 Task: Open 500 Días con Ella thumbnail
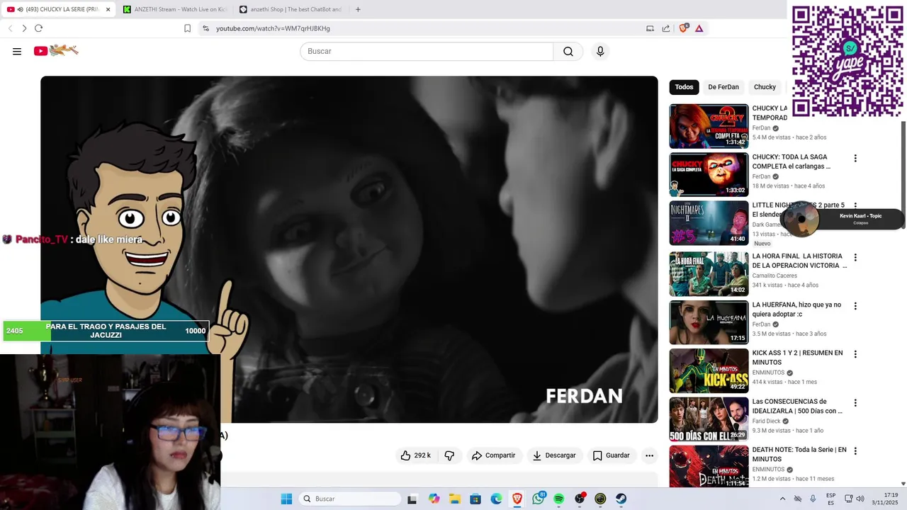pos(709,419)
